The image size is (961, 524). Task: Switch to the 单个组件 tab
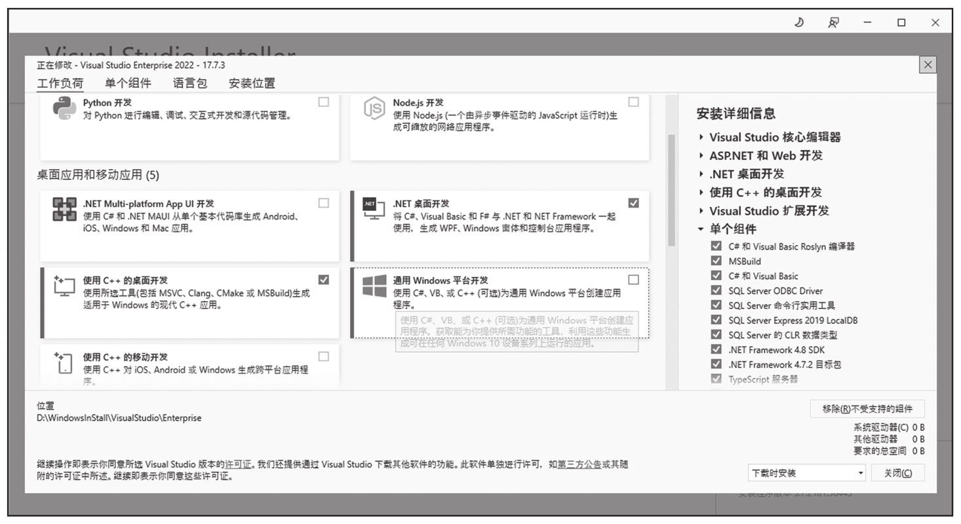[x=128, y=83]
